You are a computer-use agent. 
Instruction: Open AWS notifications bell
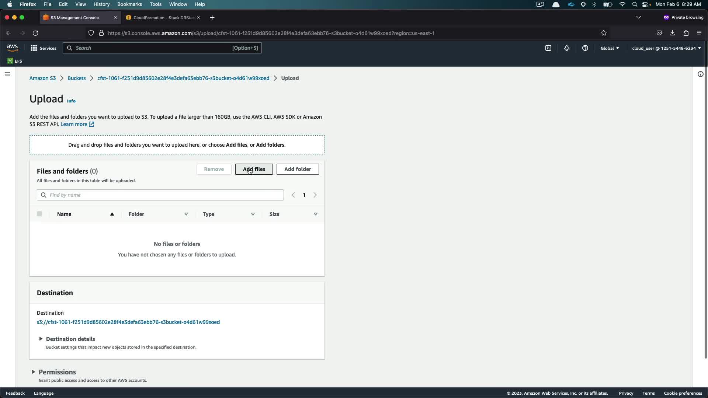coord(567,48)
